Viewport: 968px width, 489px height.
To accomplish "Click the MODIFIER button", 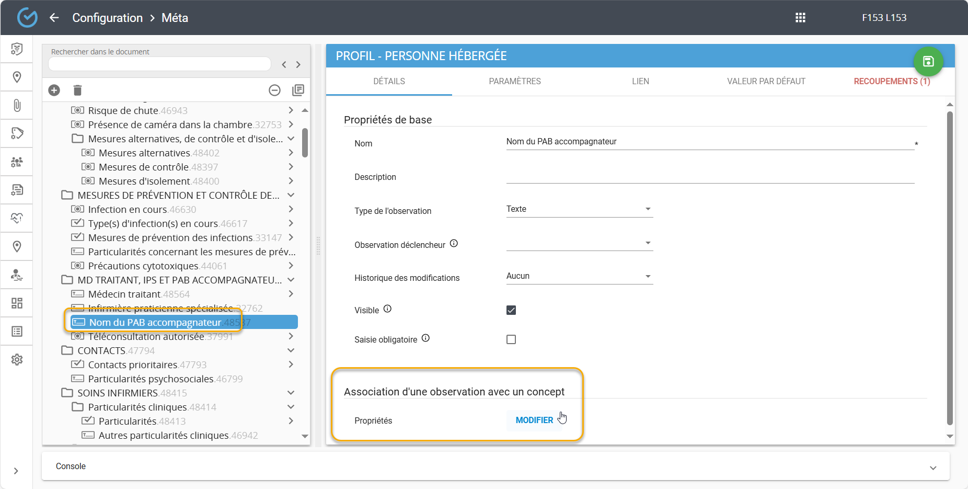I will pos(534,420).
